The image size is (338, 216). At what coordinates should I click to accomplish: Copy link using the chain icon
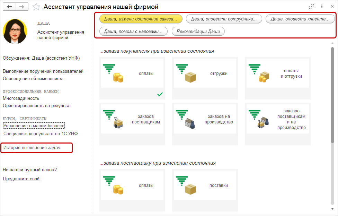311,7
